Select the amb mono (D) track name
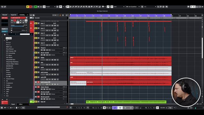The height and width of the screenshot is (115, 204). pos(45,82)
